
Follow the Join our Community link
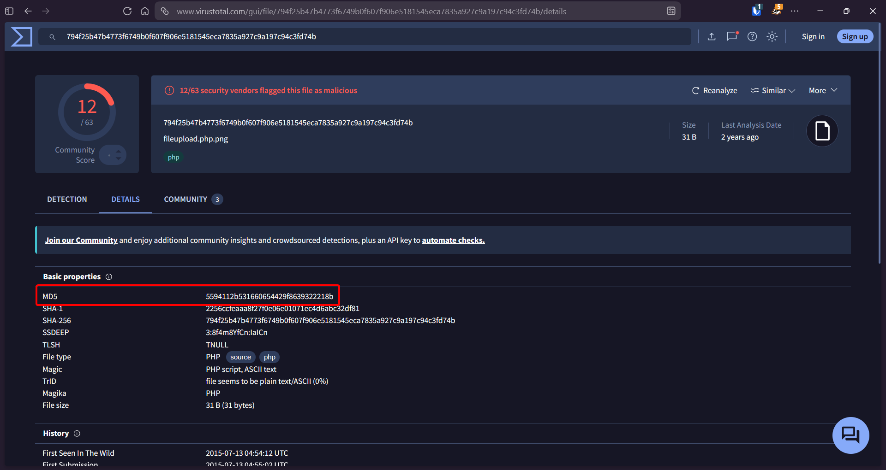point(81,241)
